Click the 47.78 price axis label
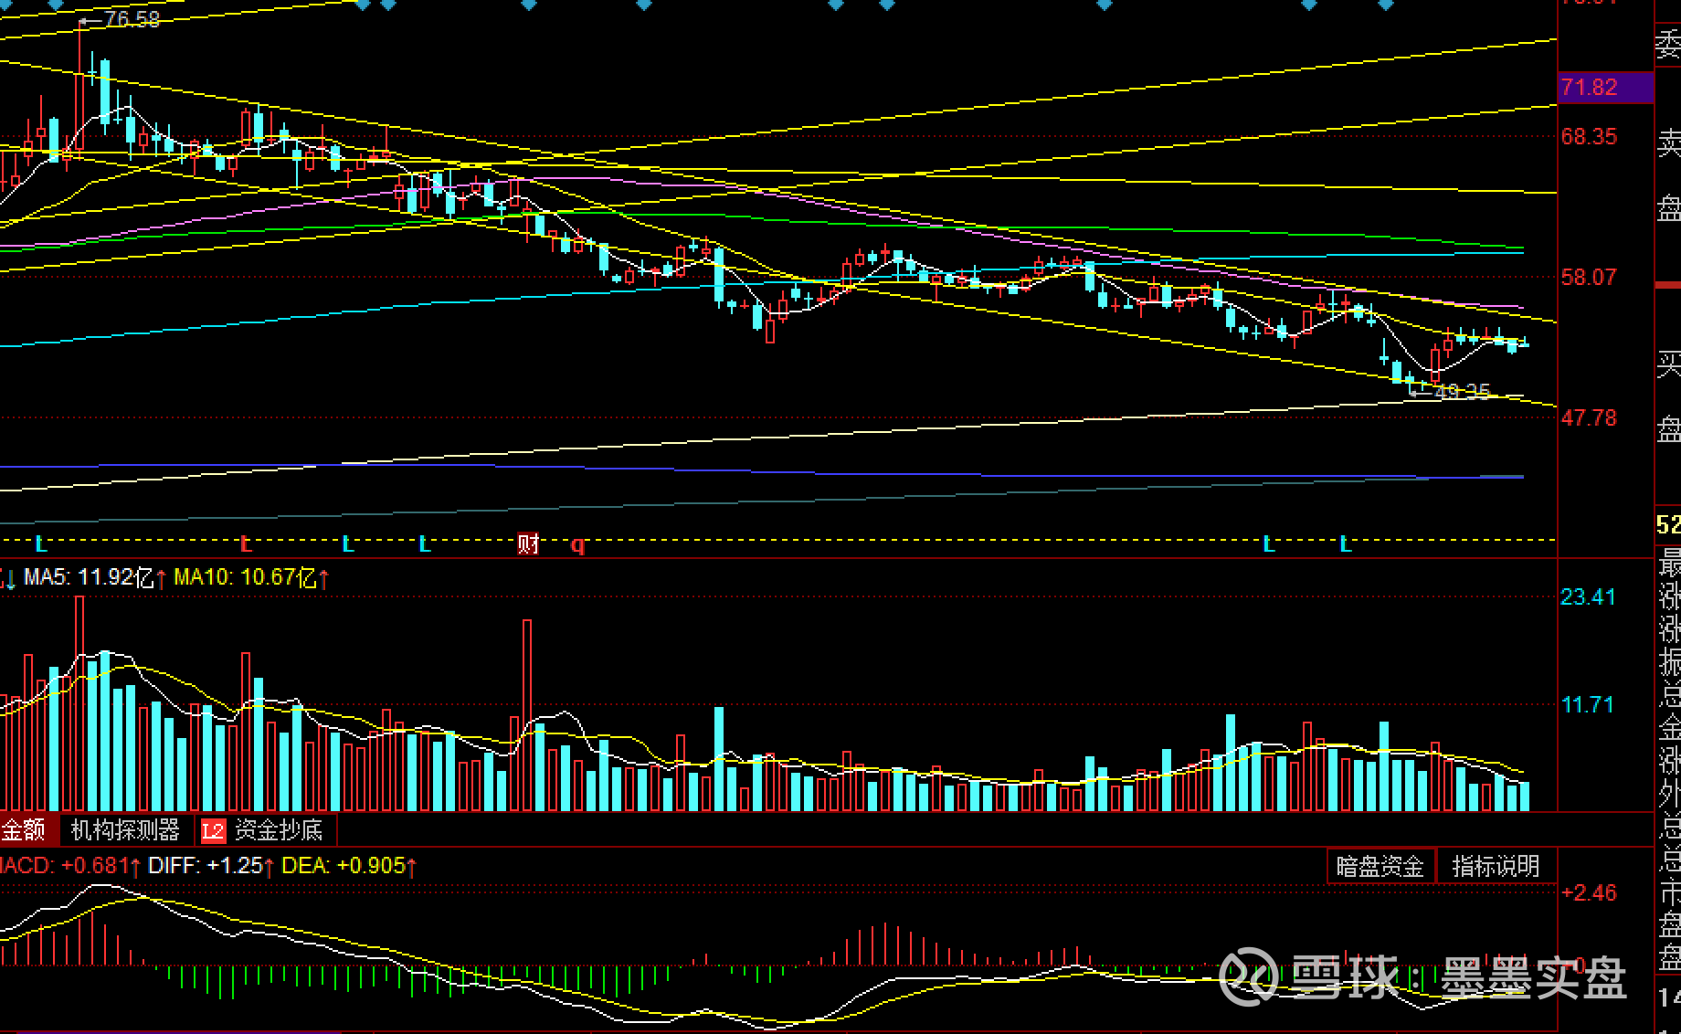 (1589, 418)
